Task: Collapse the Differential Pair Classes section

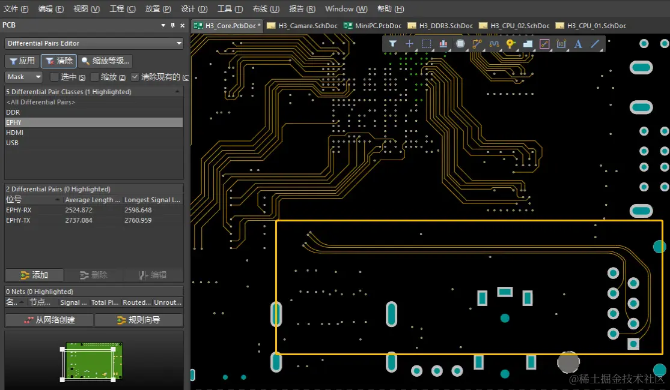Action: tap(177, 92)
